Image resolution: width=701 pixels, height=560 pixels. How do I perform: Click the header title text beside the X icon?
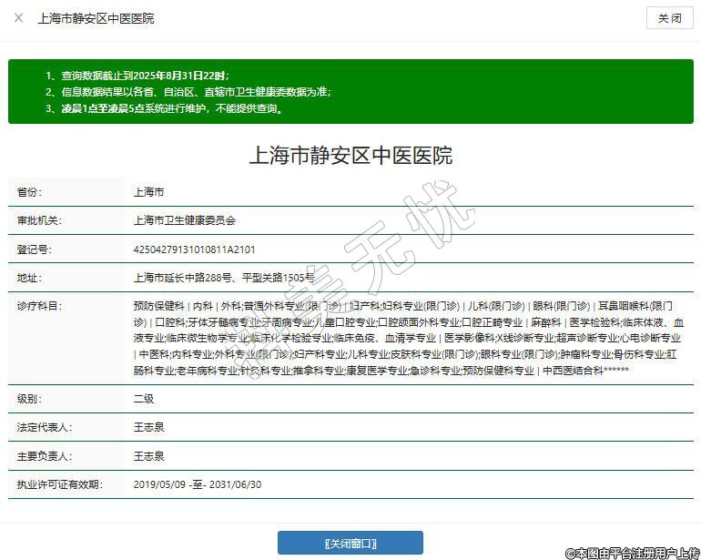[x=96, y=18]
